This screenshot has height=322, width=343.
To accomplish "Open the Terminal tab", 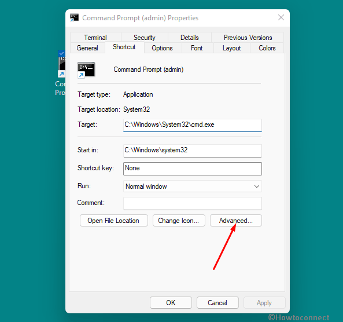I will [x=95, y=38].
